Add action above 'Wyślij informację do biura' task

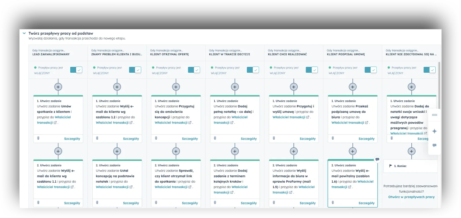coord(294,151)
